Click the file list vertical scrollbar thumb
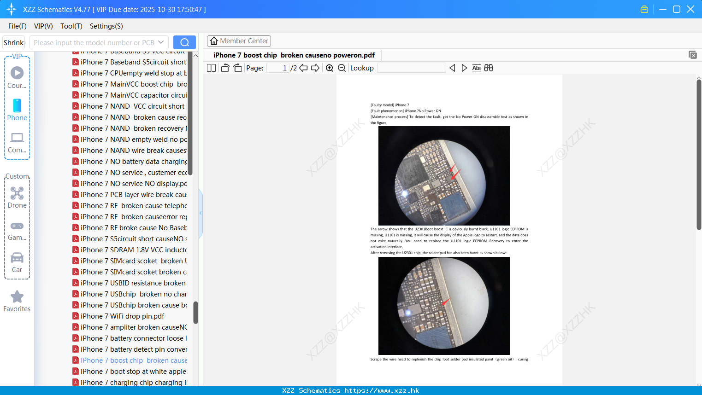 (x=195, y=313)
